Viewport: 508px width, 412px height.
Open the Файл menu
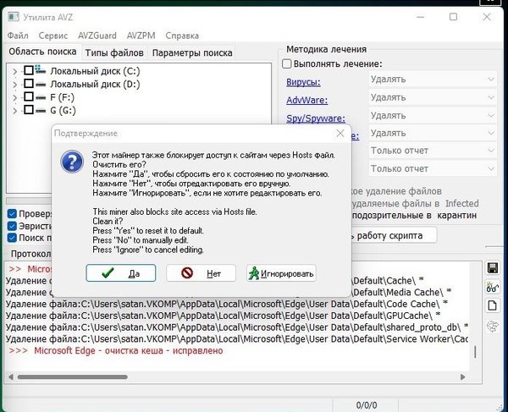tap(18, 36)
